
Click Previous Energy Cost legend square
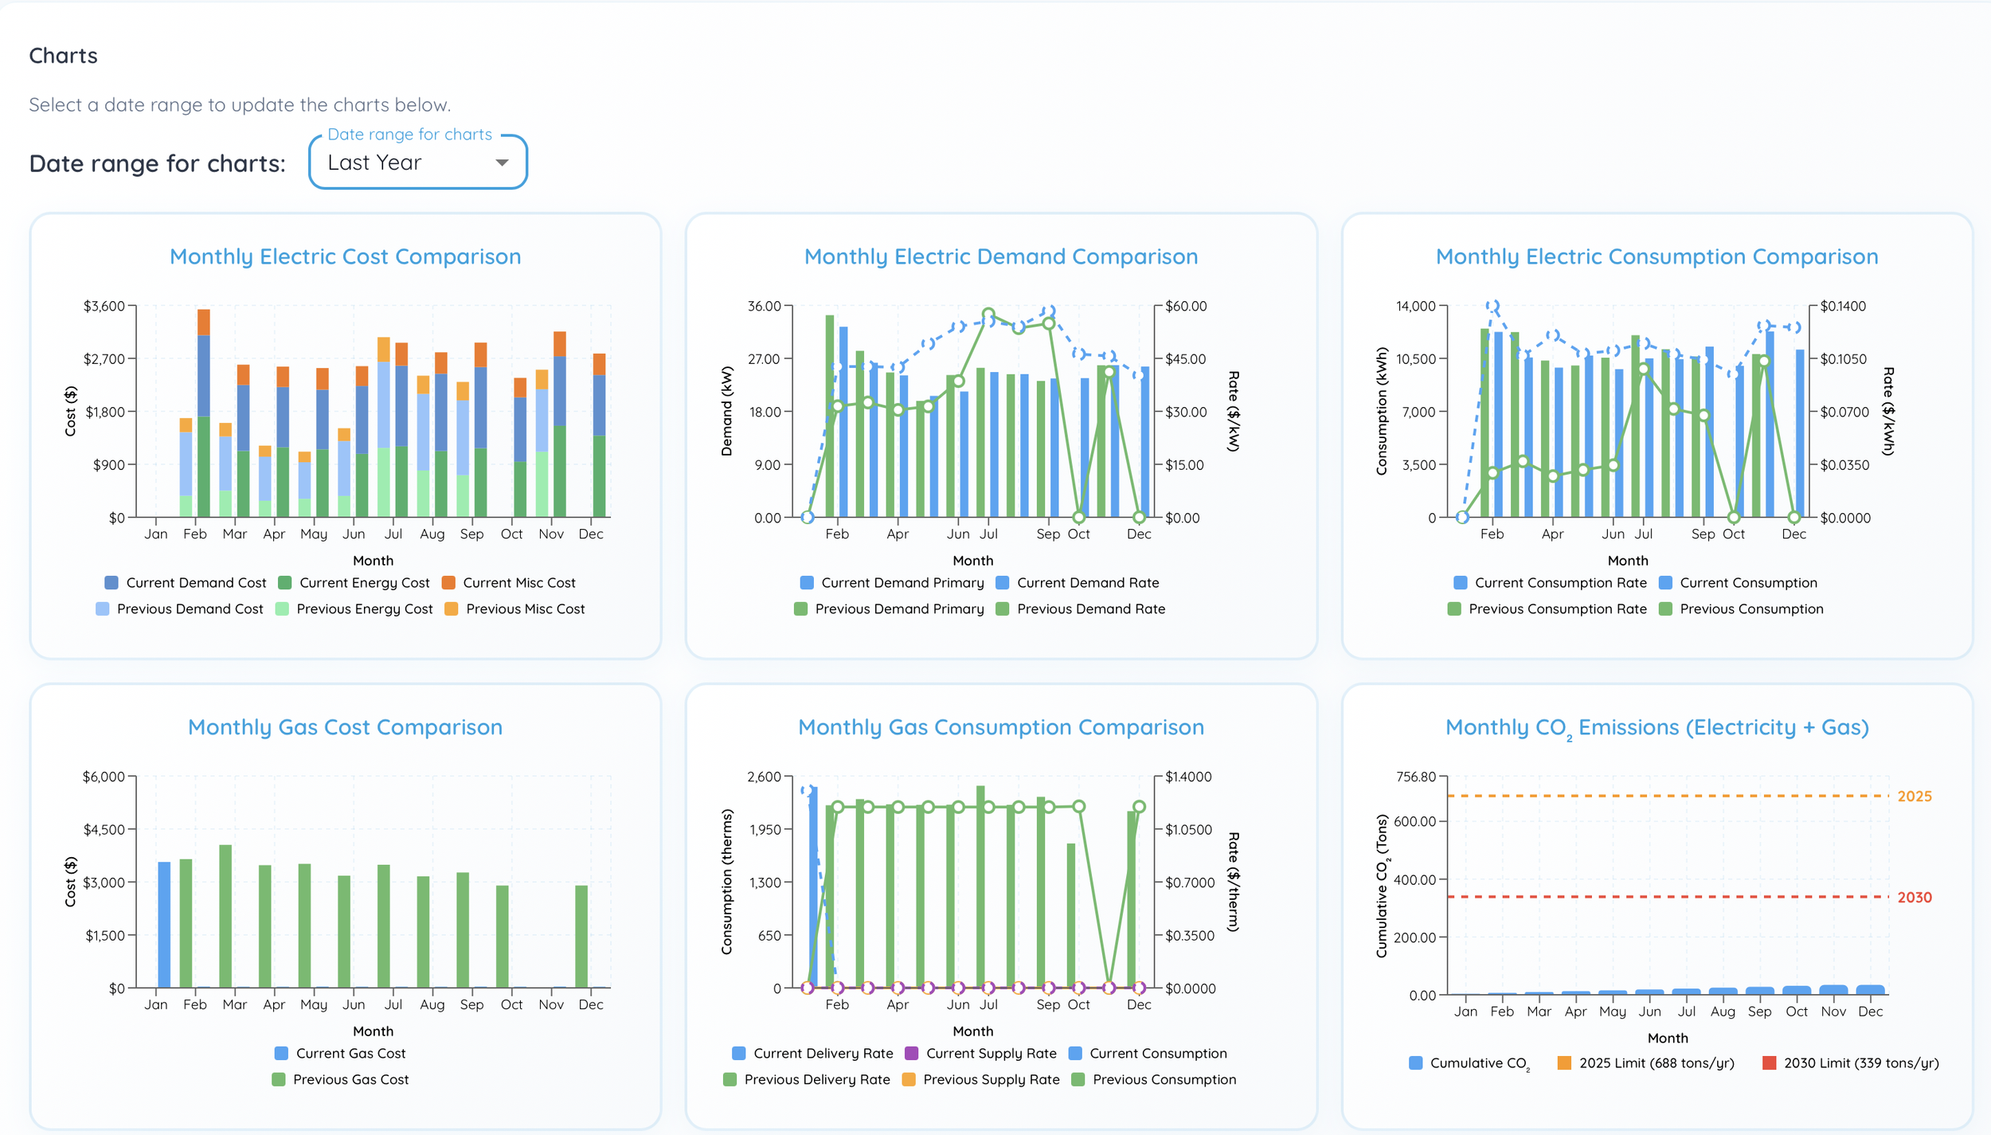coord(282,609)
